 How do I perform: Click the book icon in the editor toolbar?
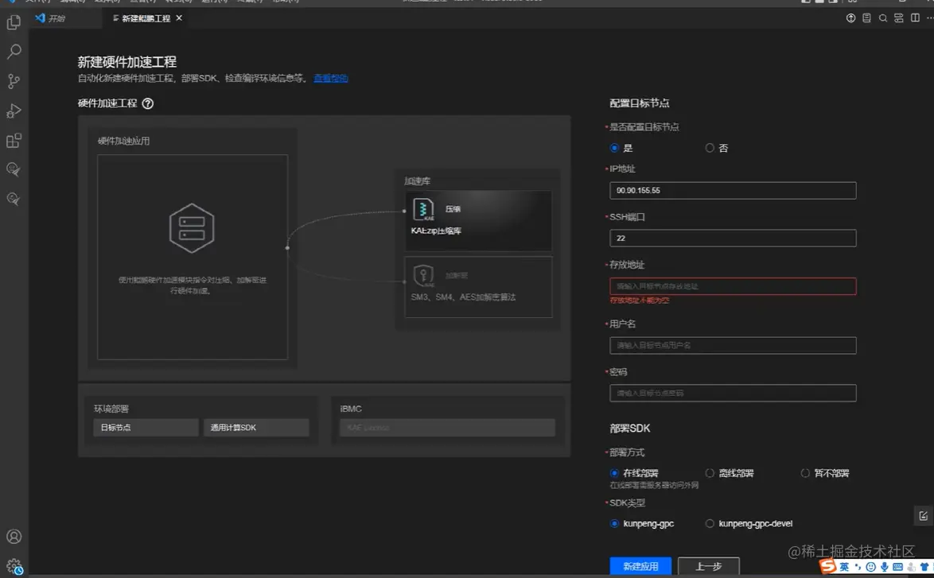click(x=866, y=17)
